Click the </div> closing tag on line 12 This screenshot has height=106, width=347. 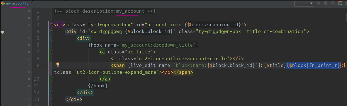click(85, 93)
